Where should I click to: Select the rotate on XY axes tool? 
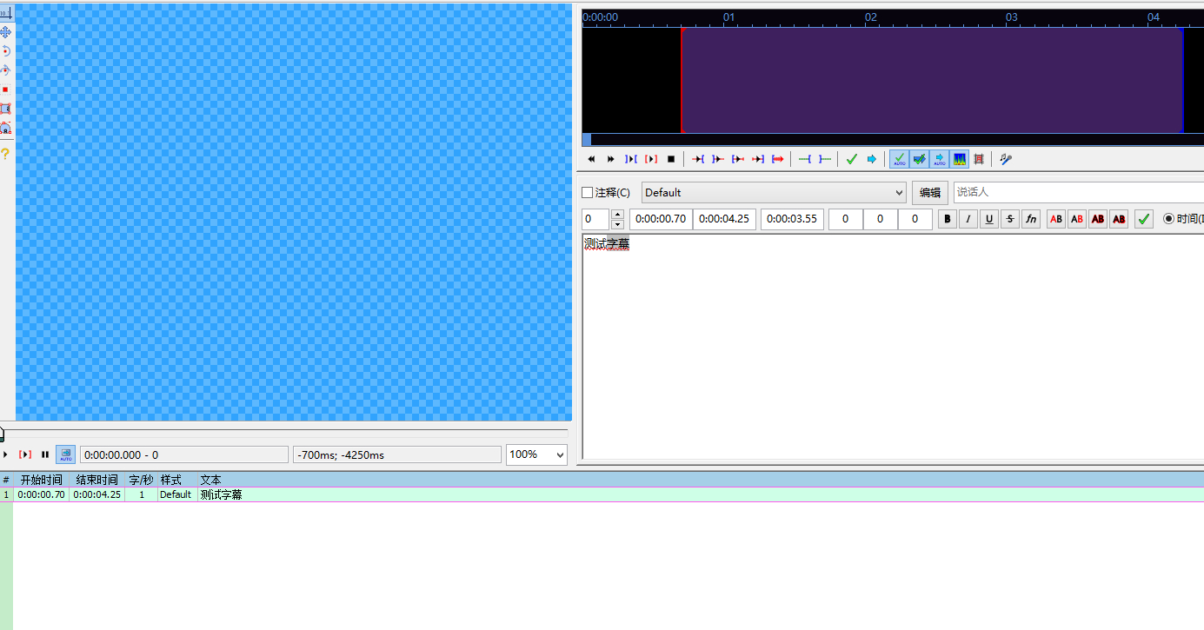click(x=6, y=70)
